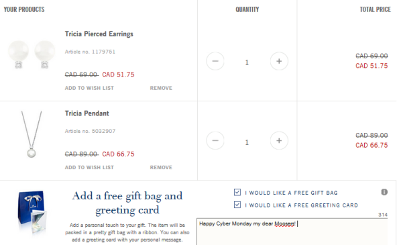399x245 pixels.
Task: Increase quantity of Tricia Pendant
Action: 279,140
